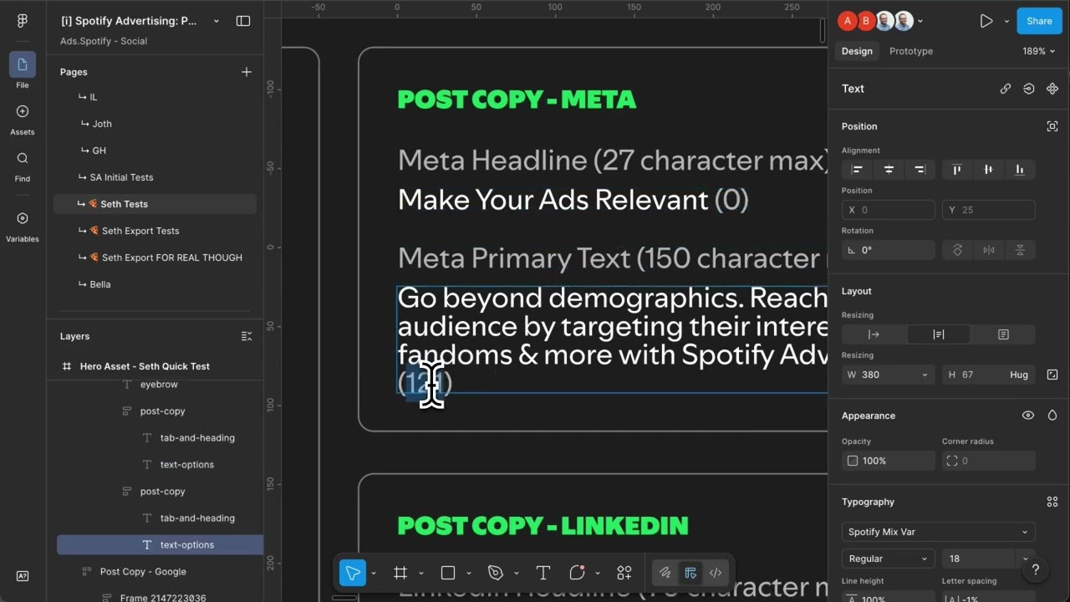This screenshot has height=602, width=1070.
Task: Open zoom level 189% dropdown
Action: pyautogui.click(x=1039, y=51)
